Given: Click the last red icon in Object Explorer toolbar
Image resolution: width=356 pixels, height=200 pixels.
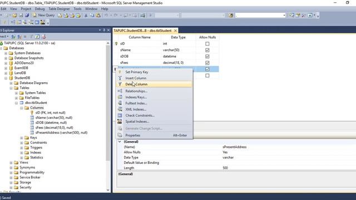Looking at the screenshot, I should click(43, 37).
